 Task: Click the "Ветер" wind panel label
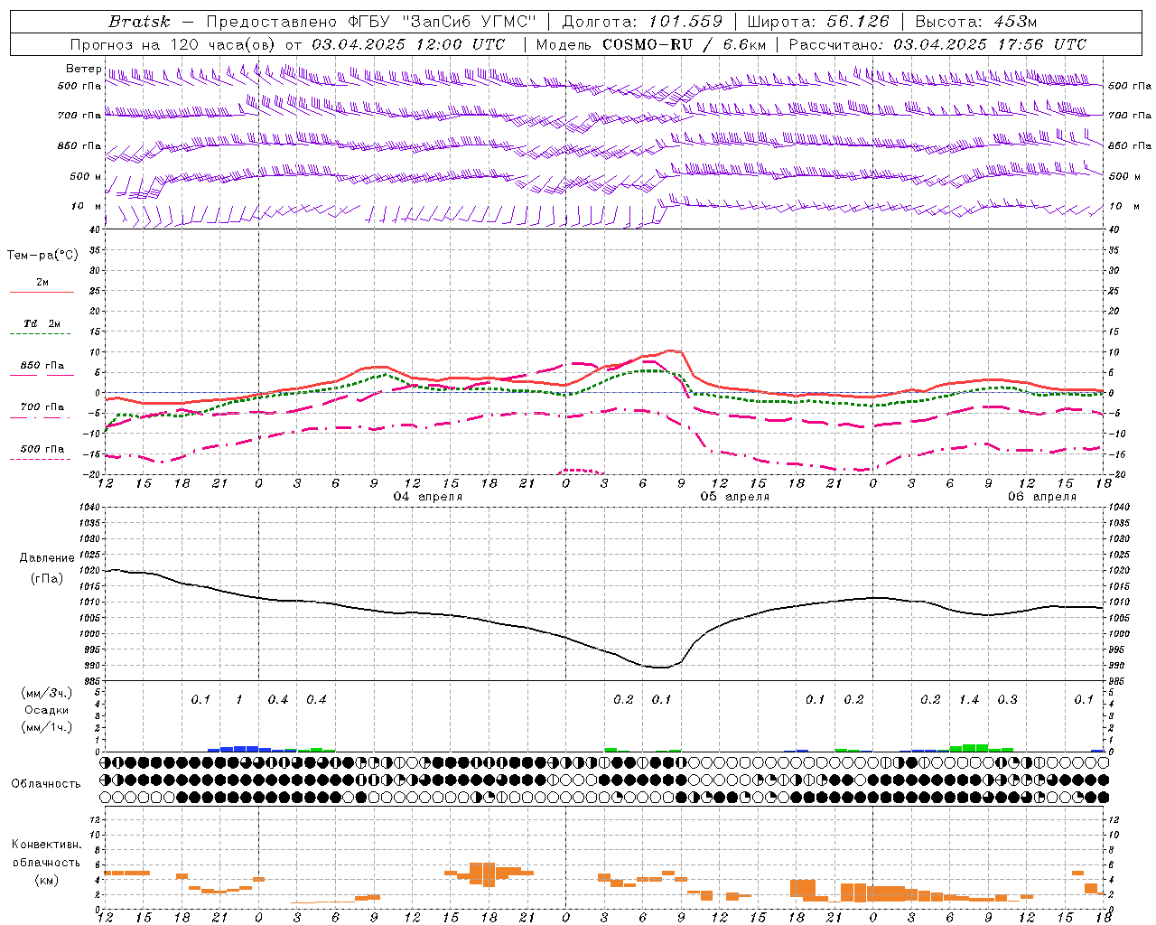(x=84, y=69)
